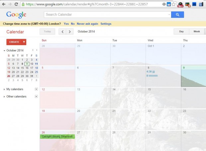Open the 4:30 jjjj event
The image size is (206, 151).
[151, 72]
